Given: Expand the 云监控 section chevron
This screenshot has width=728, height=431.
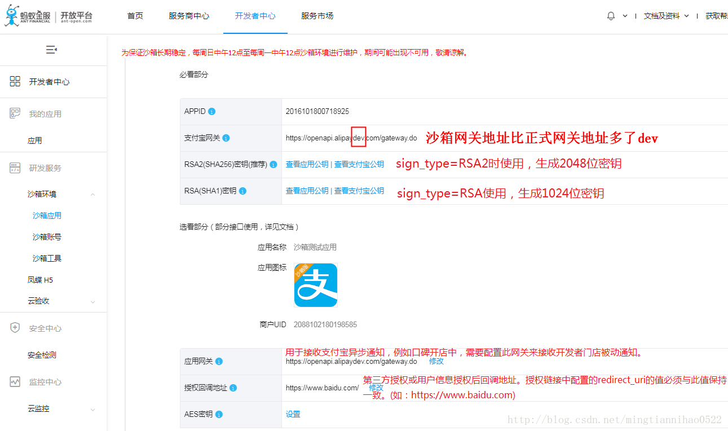Looking at the screenshot, I should click(x=93, y=410).
